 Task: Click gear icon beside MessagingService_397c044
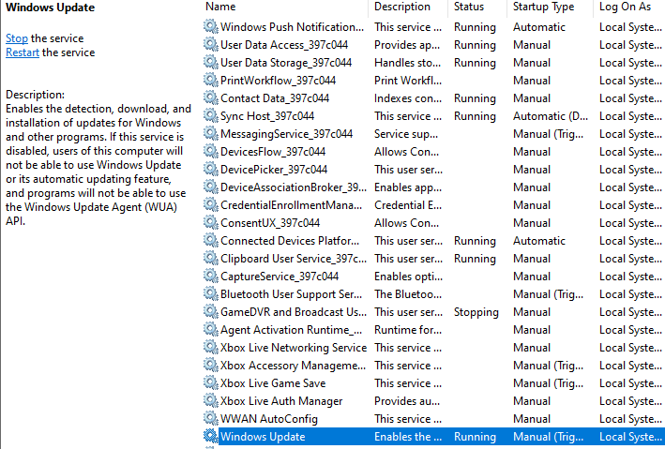click(x=210, y=133)
